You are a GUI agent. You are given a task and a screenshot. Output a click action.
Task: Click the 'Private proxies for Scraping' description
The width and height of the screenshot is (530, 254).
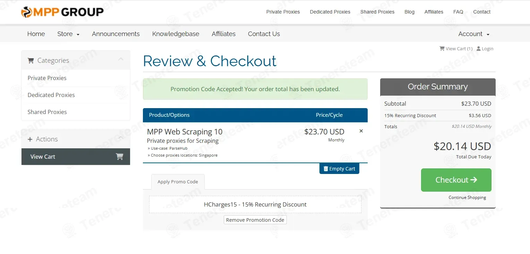183,141
